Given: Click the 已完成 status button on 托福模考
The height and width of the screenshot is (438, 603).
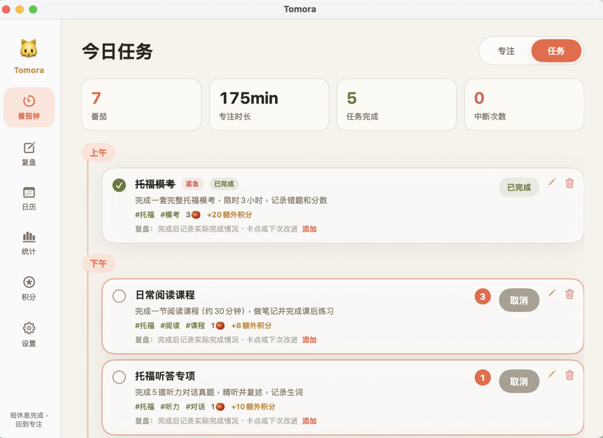Looking at the screenshot, I should 519,187.
